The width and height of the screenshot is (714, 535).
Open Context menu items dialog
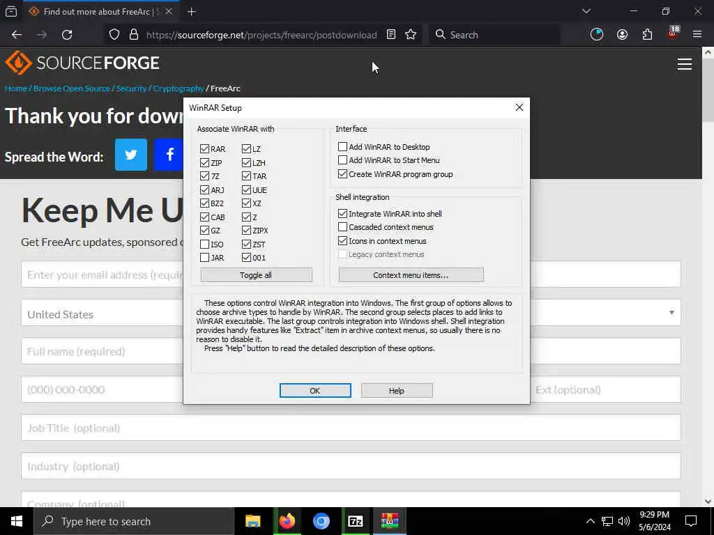pyautogui.click(x=411, y=274)
